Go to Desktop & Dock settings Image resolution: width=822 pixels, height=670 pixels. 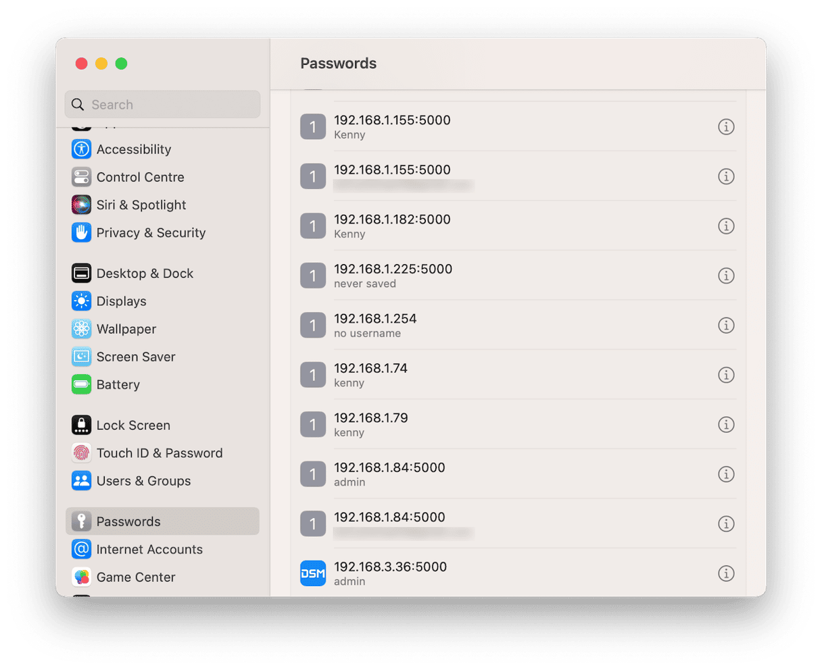145,274
